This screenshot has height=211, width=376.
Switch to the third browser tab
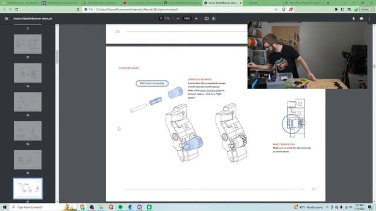101,3
